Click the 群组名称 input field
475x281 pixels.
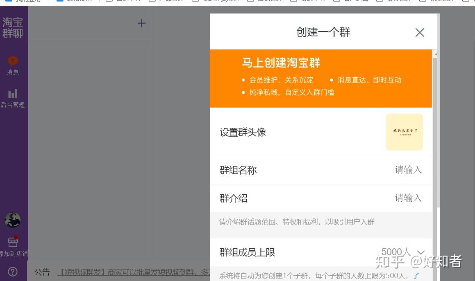coord(408,170)
